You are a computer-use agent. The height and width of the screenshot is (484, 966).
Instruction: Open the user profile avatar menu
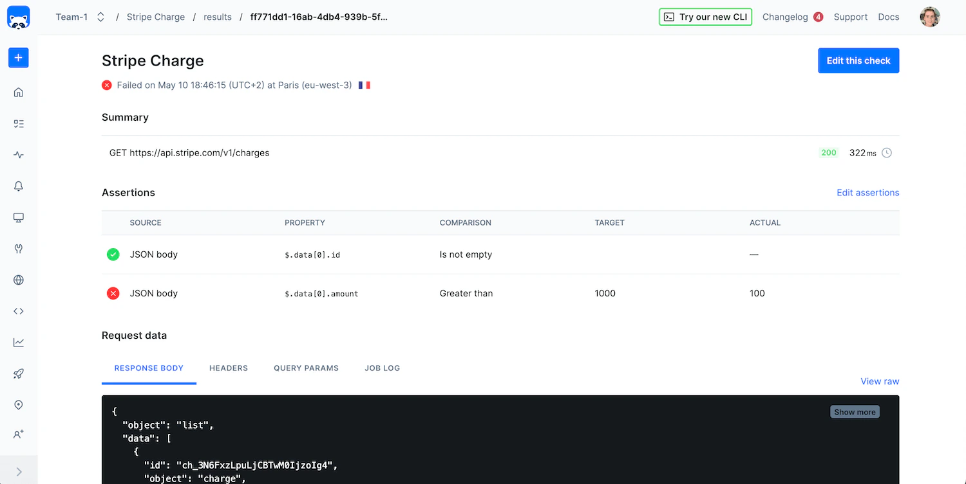point(930,17)
